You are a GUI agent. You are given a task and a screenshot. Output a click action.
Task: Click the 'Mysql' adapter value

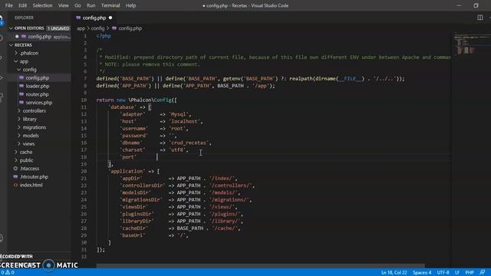(x=179, y=114)
